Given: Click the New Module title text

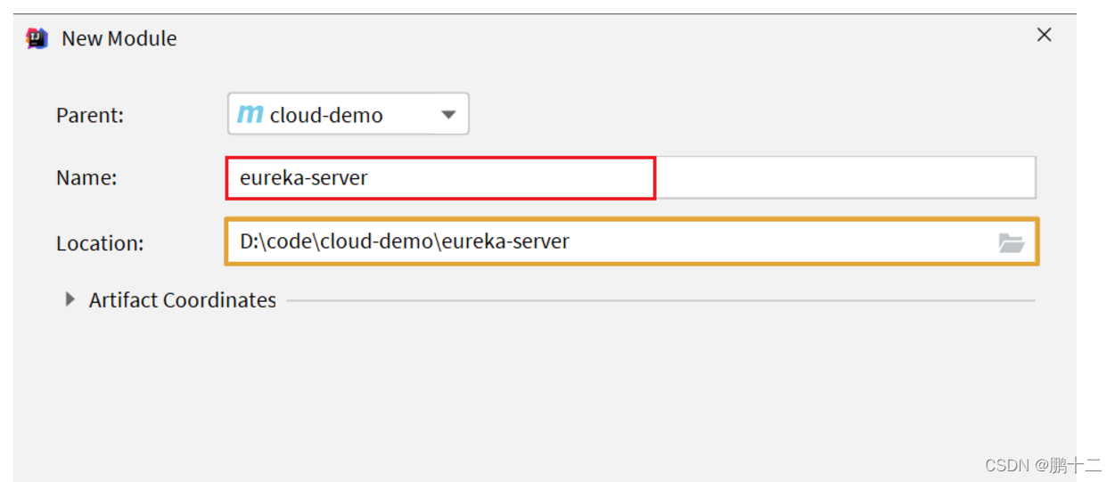Looking at the screenshot, I should 119,38.
